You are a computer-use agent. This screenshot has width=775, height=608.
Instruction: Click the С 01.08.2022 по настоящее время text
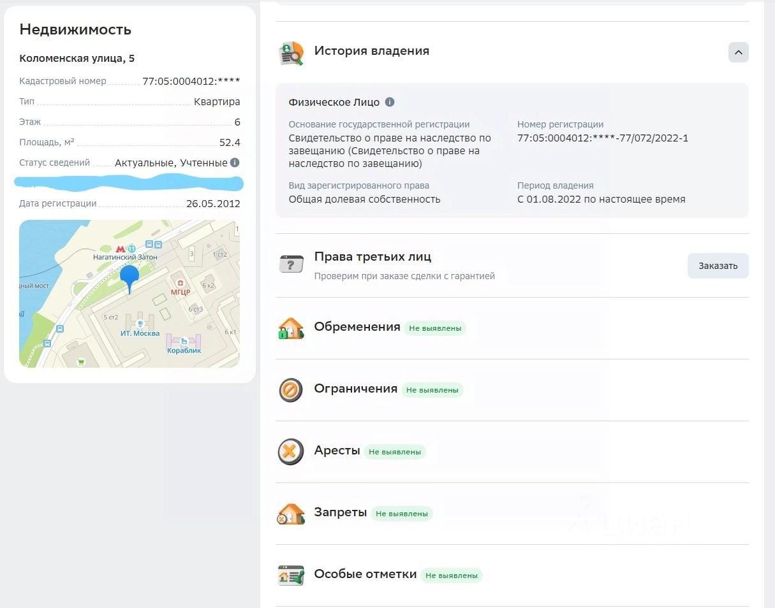click(x=602, y=199)
